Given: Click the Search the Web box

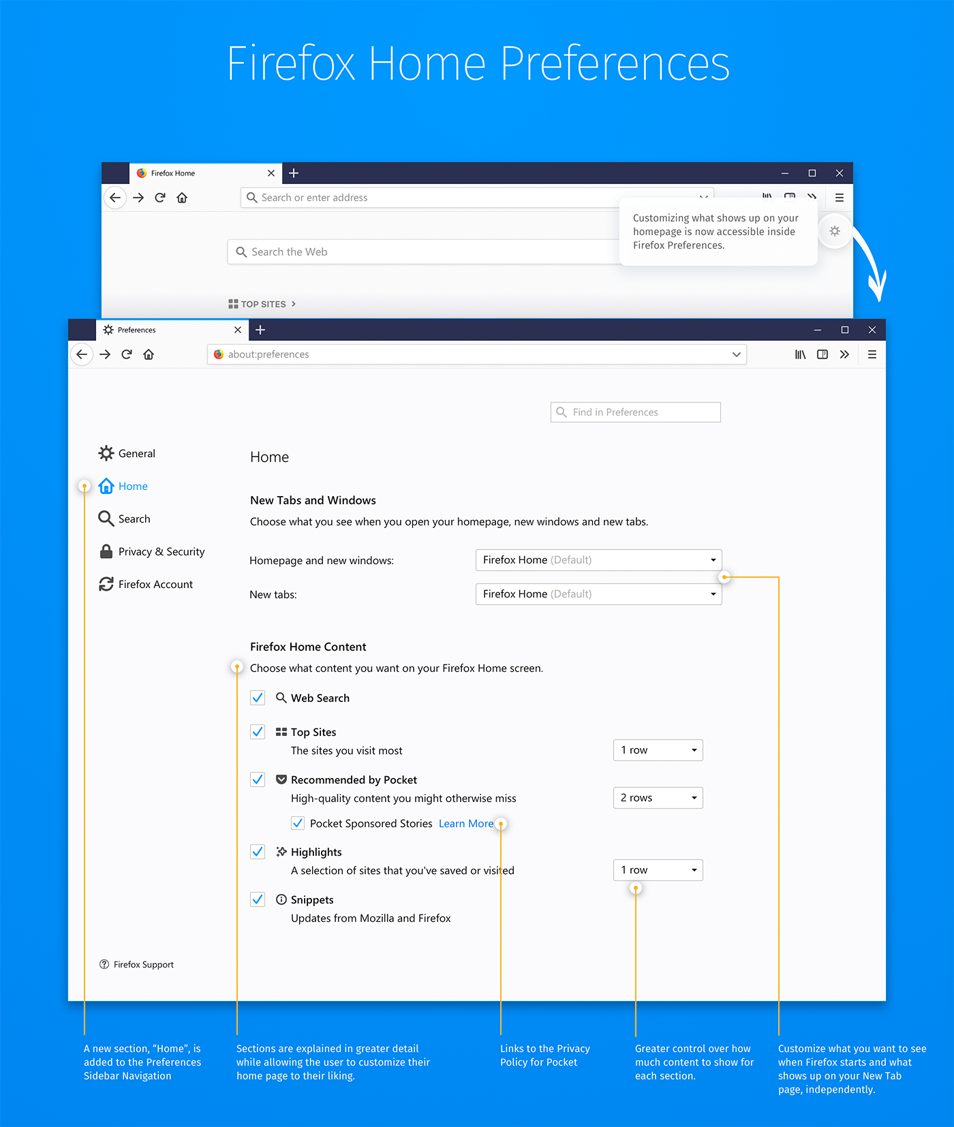Looking at the screenshot, I should (x=424, y=252).
